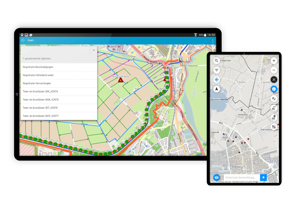Zoom out with the minus button
Screen dimensions: 295x212
(x=274, y=70)
